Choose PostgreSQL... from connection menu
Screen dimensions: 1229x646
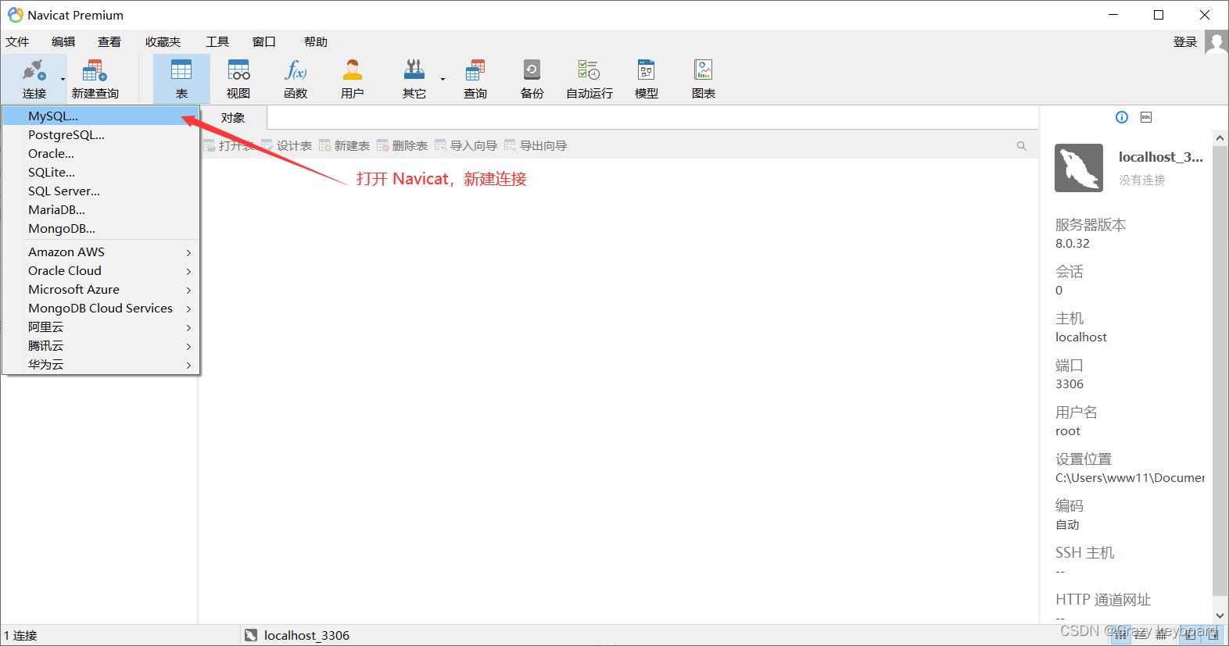tap(101, 134)
